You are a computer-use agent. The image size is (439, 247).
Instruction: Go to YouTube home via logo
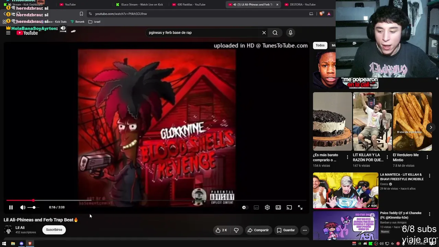27,33
